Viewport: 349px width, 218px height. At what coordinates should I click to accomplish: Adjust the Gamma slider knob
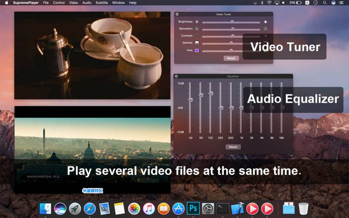(231, 43)
